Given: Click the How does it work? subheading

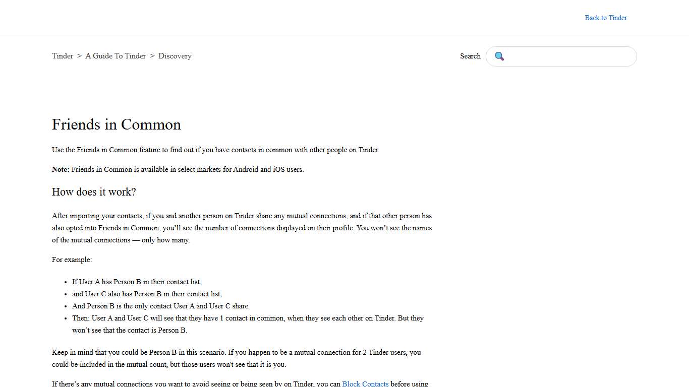Looking at the screenshot, I should 94,192.
